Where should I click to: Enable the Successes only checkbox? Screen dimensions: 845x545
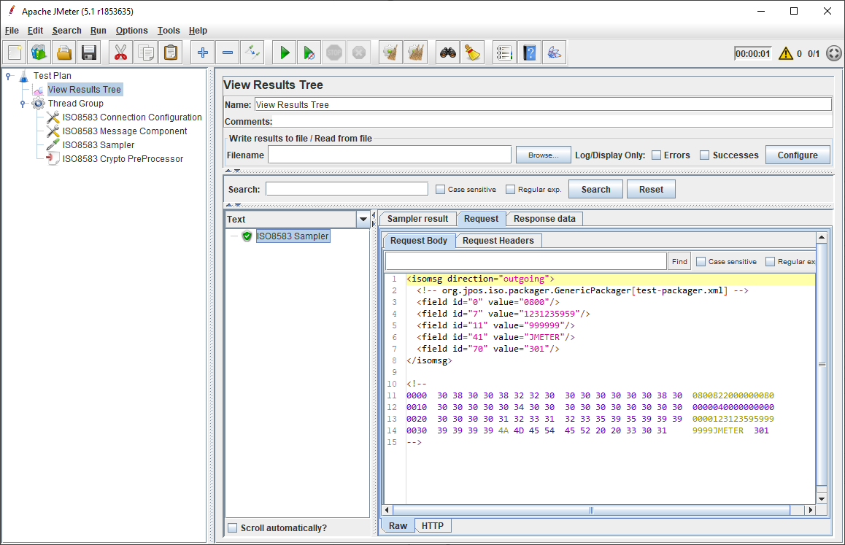(705, 155)
